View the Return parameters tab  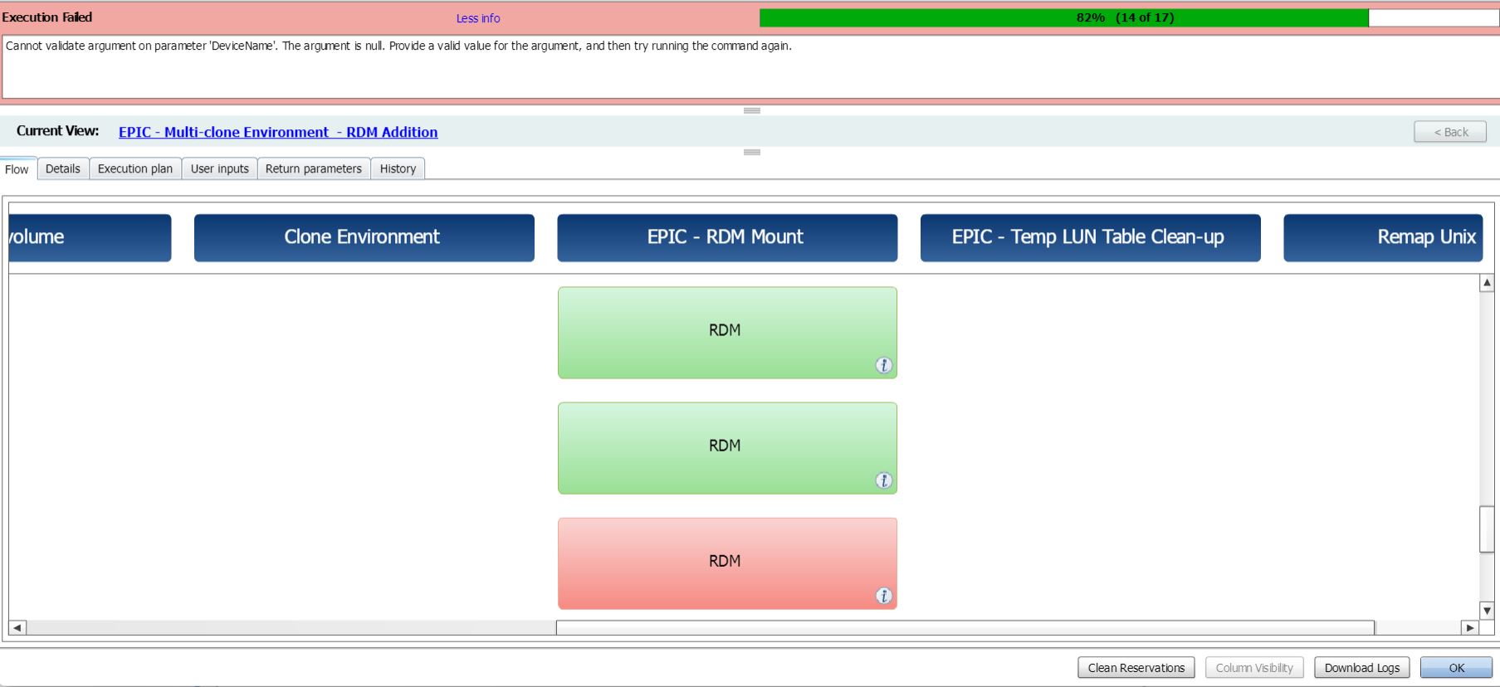coord(314,168)
